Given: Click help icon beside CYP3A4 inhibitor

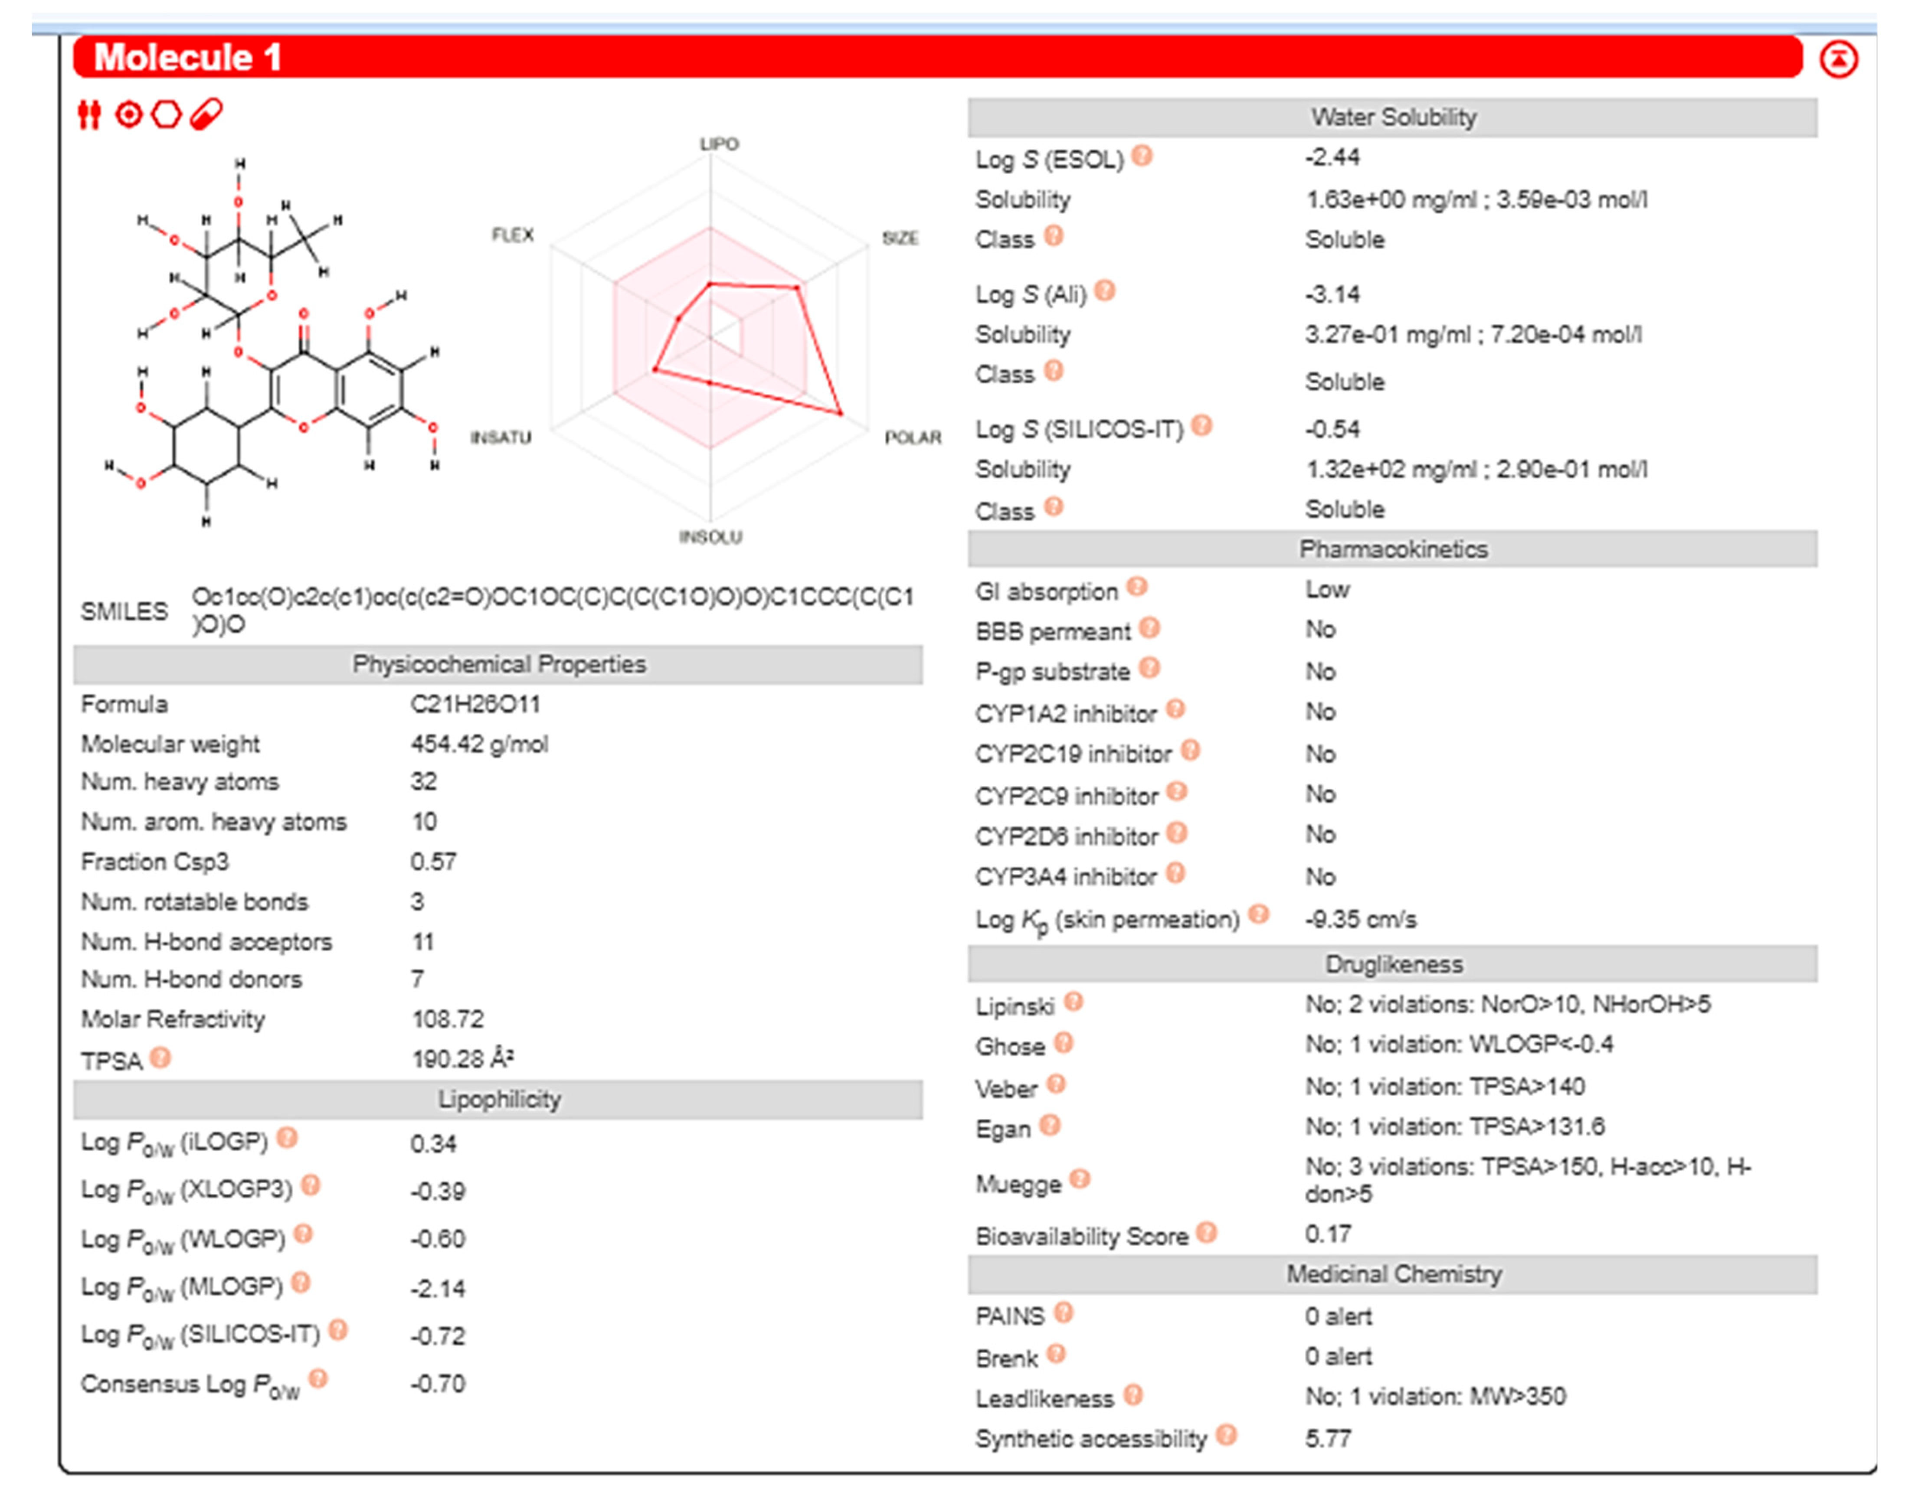Looking at the screenshot, I should (1176, 873).
